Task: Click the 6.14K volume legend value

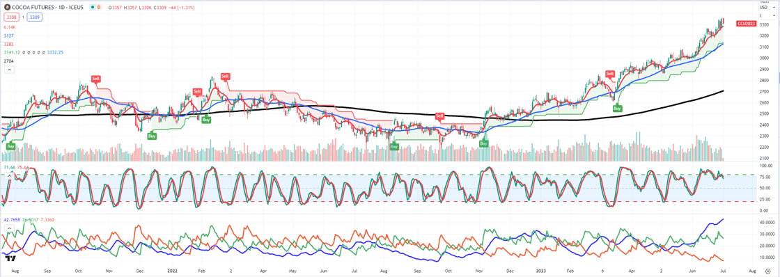Action: pos(10,28)
